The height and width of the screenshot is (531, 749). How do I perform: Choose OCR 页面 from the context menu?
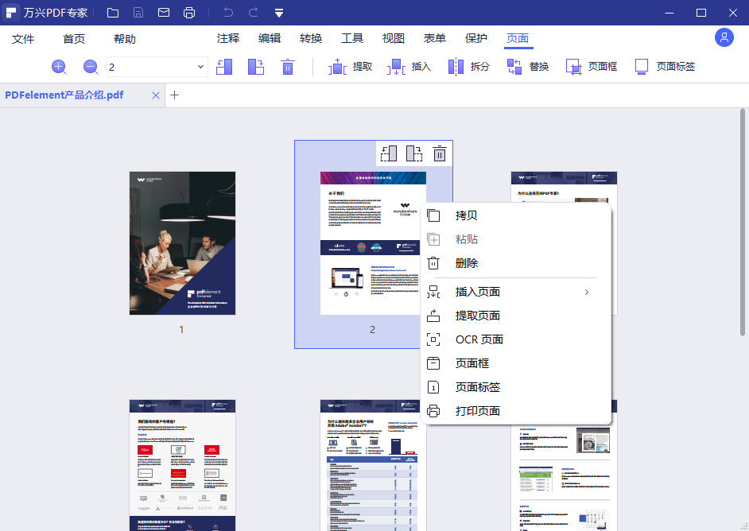478,339
